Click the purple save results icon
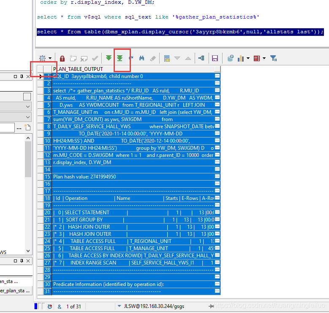 pos(215,58)
